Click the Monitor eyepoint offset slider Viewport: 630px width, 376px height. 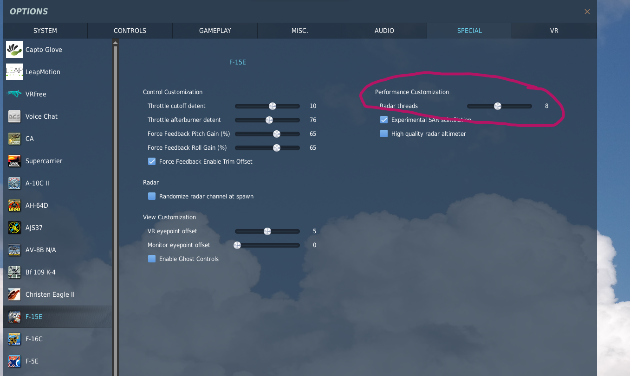click(x=267, y=245)
